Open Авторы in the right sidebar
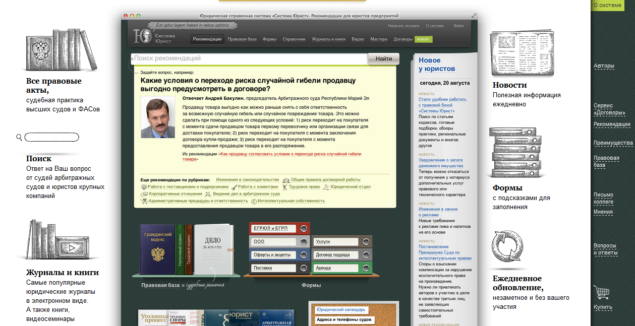 pyautogui.click(x=604, y=66)
